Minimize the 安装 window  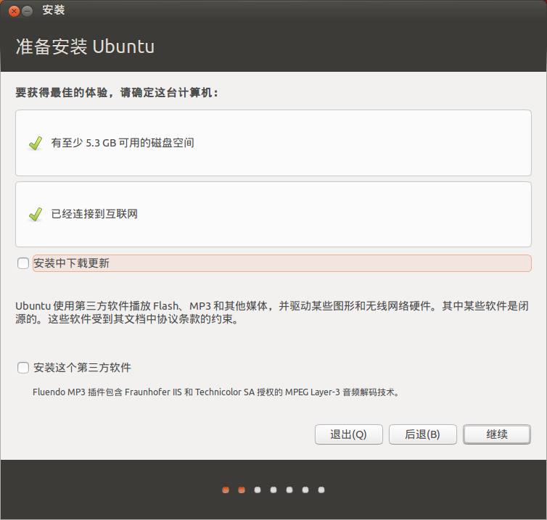pos(28,11)
